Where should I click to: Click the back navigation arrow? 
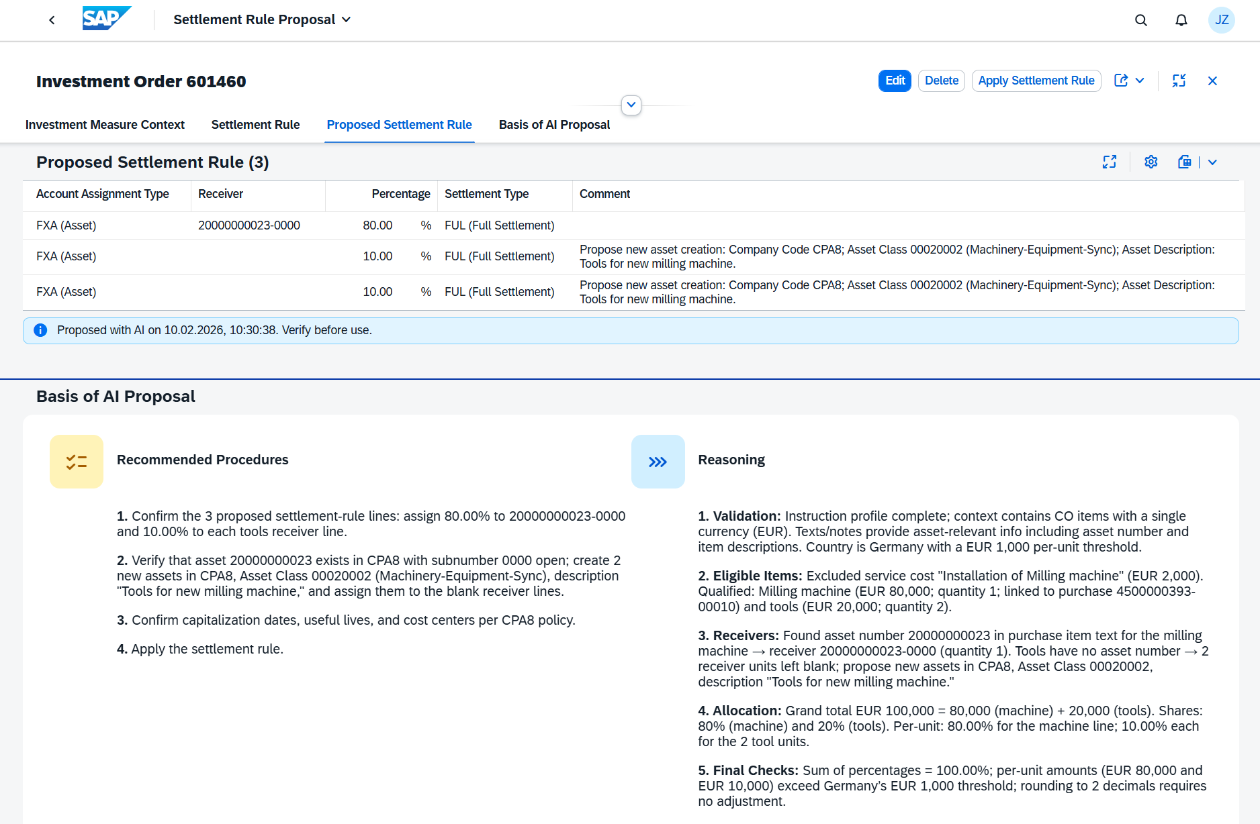(x=52, y=20)
